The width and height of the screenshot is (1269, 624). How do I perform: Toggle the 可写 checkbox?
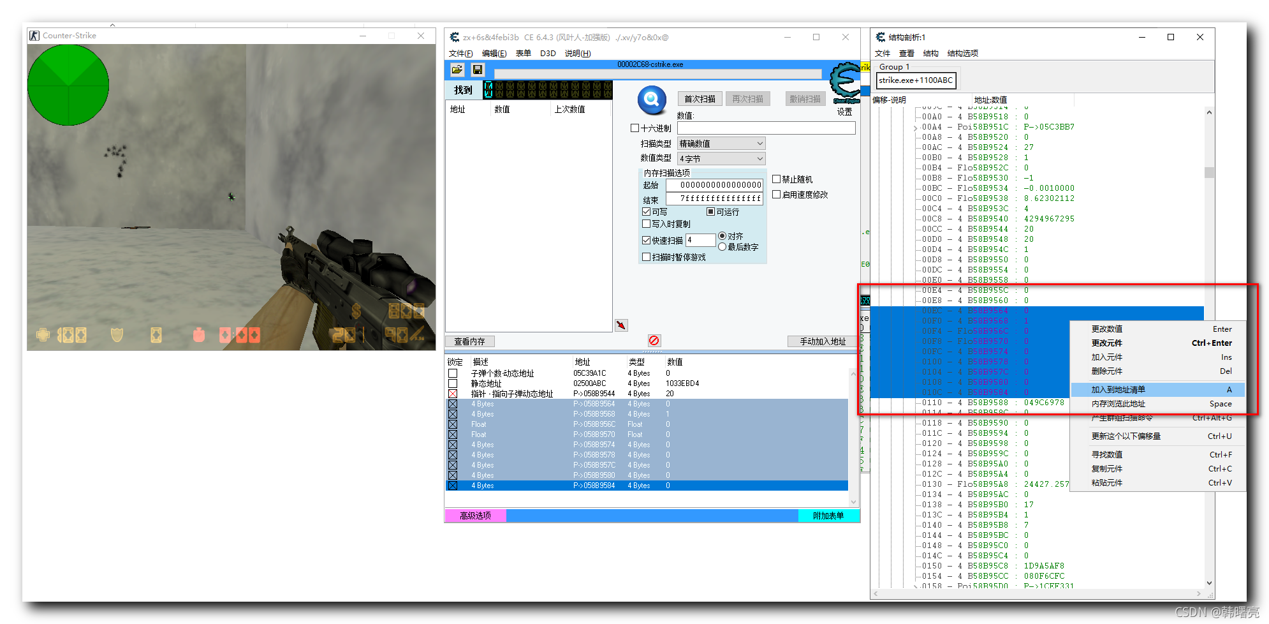(x=647, y=212)
